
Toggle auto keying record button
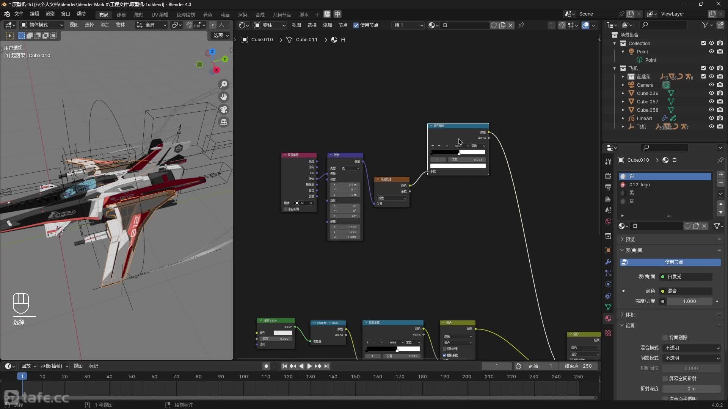coord(266,366)
